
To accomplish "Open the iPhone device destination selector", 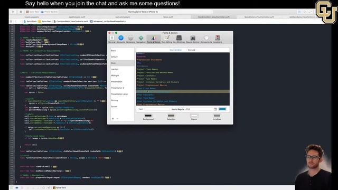I will coord(49,12).
